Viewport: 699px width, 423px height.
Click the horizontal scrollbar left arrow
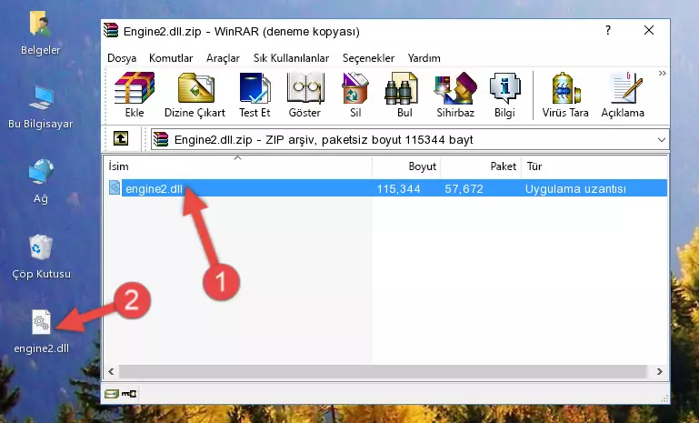pyautogui.click(x=111, y=371)
